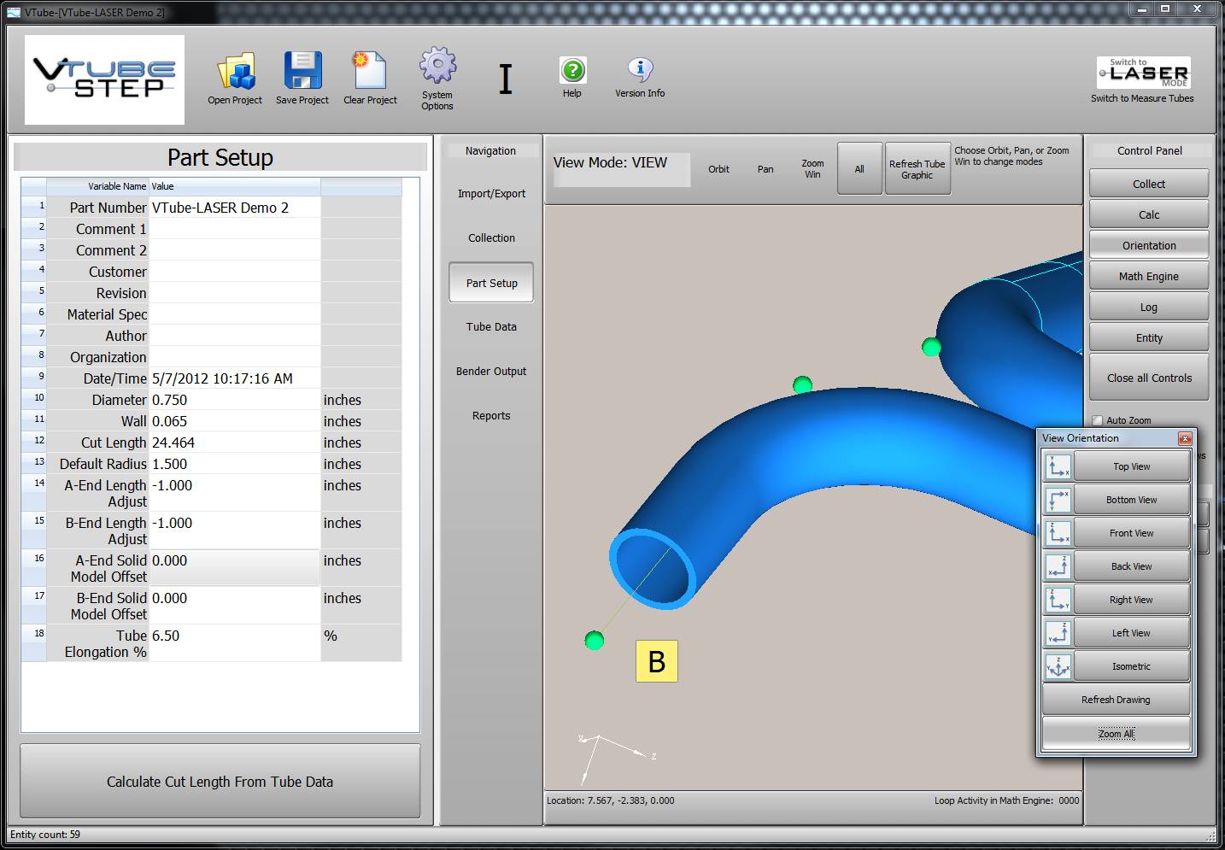Select Orbit view mode
The width and height of the screenshot is (1225, 850).
tap(718, 169)
